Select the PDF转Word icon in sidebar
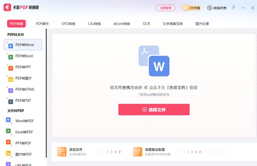The image size is (257, 166). (10, 45)
